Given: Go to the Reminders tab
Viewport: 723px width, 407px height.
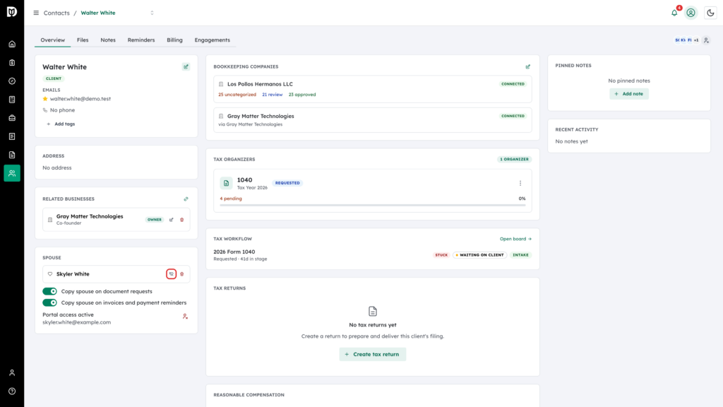Looking at the screenshot, I should [x=141, y=40].
